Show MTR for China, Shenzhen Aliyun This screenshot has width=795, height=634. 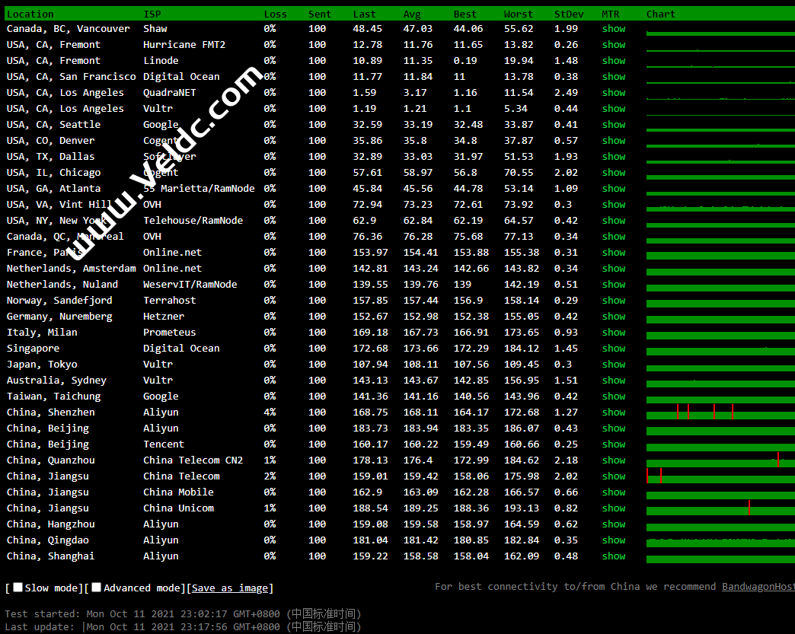click(613, 413)
